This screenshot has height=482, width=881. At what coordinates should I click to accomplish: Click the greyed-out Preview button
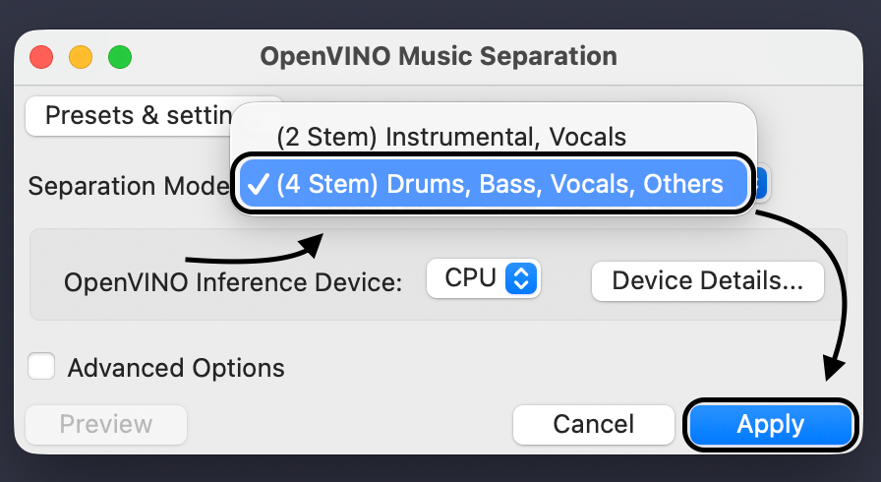click(106, 425)
